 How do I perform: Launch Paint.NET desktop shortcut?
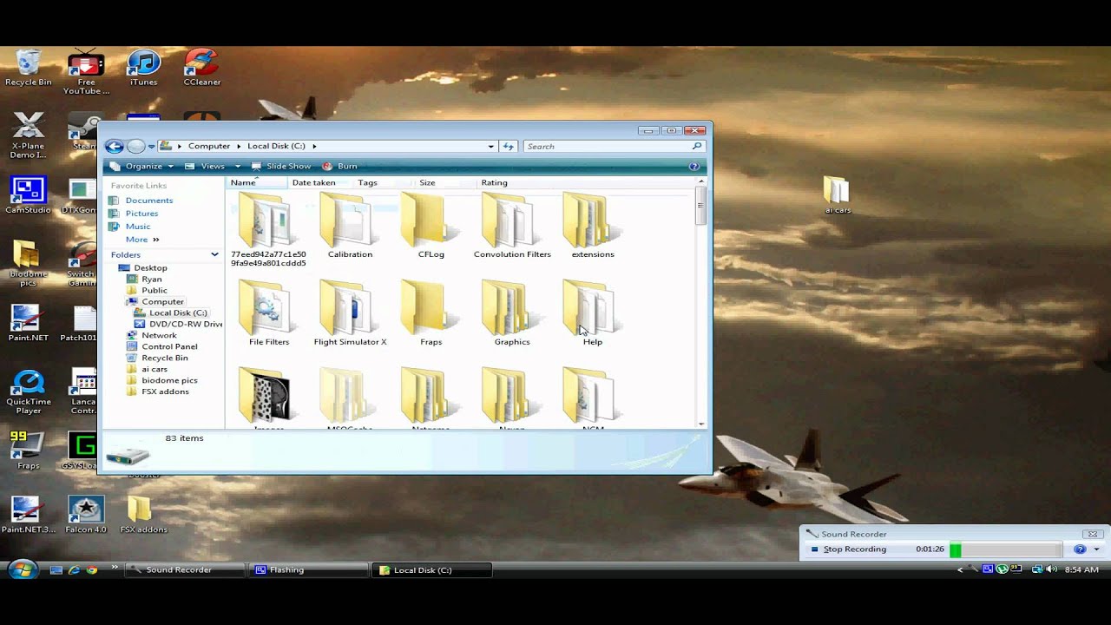click(28, 323)
